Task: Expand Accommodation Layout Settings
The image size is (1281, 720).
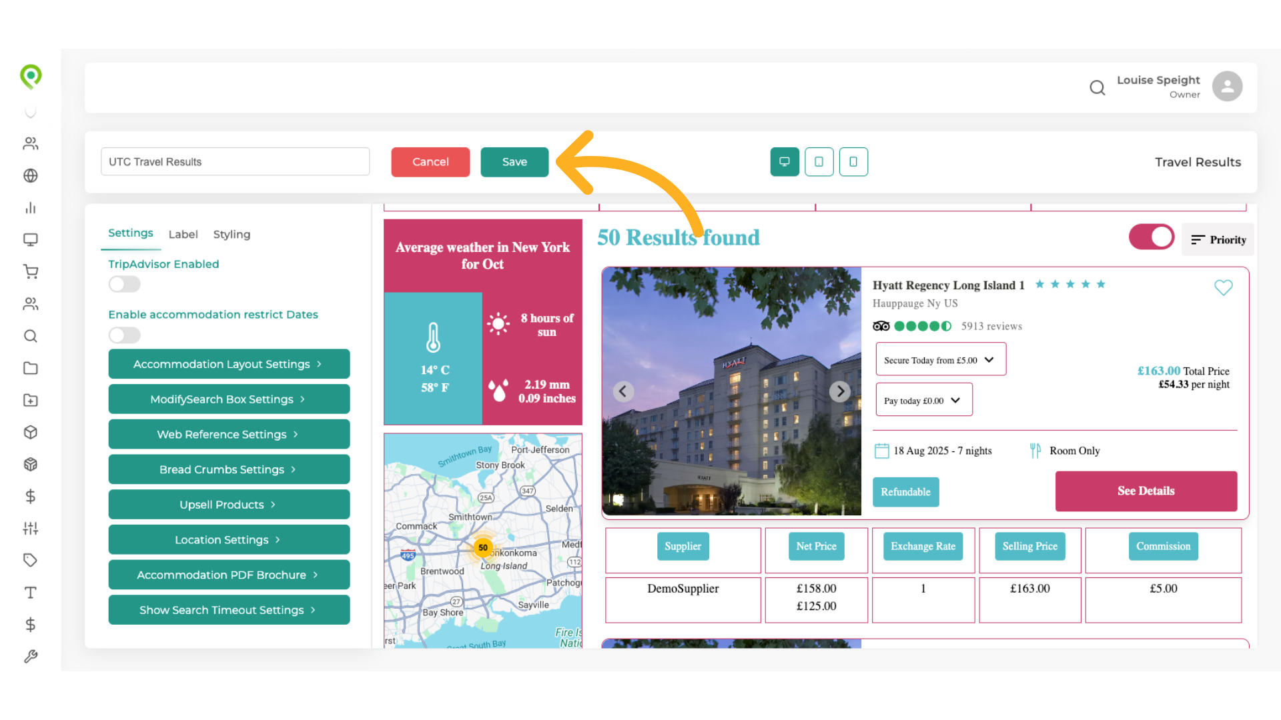Action: click(x=229, y=364)
